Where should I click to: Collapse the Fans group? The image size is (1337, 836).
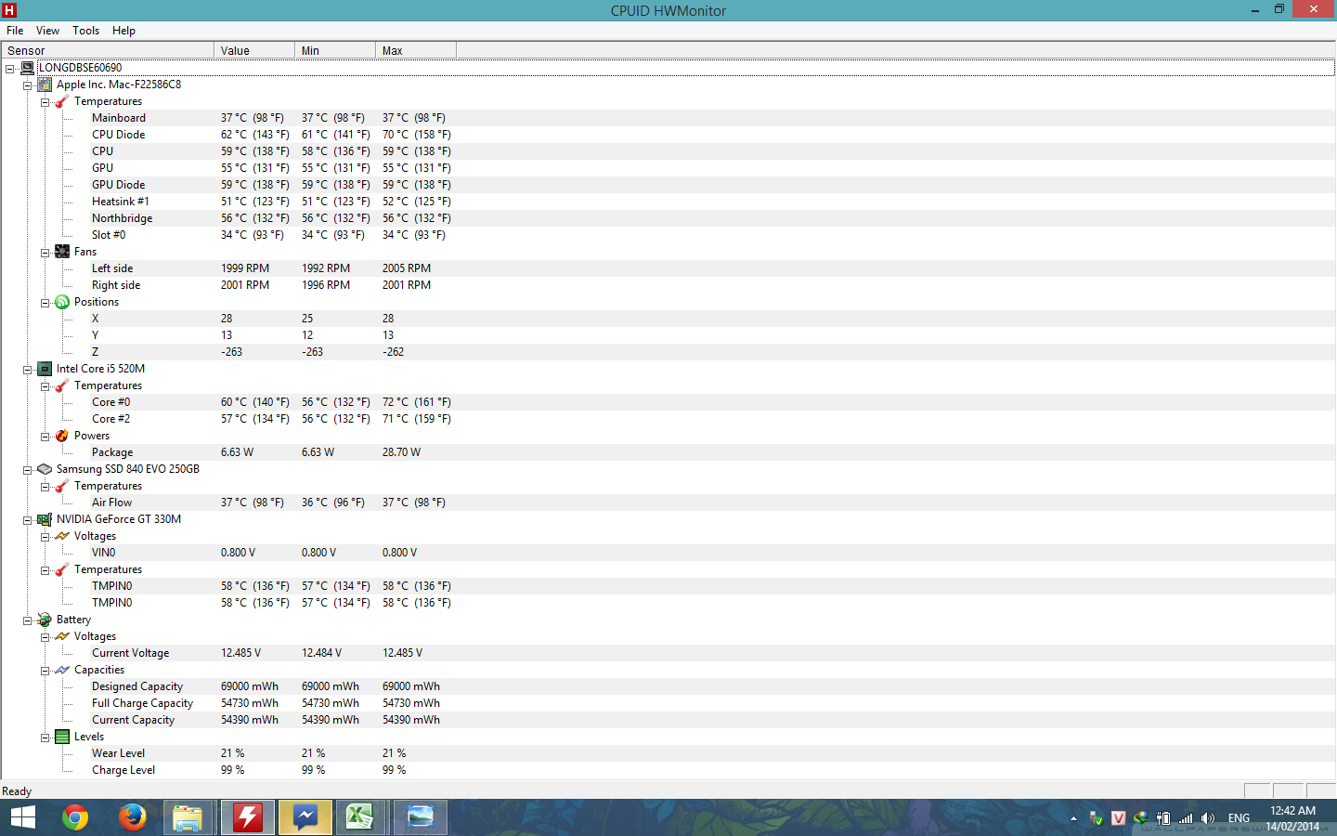(x=45, y=253)
